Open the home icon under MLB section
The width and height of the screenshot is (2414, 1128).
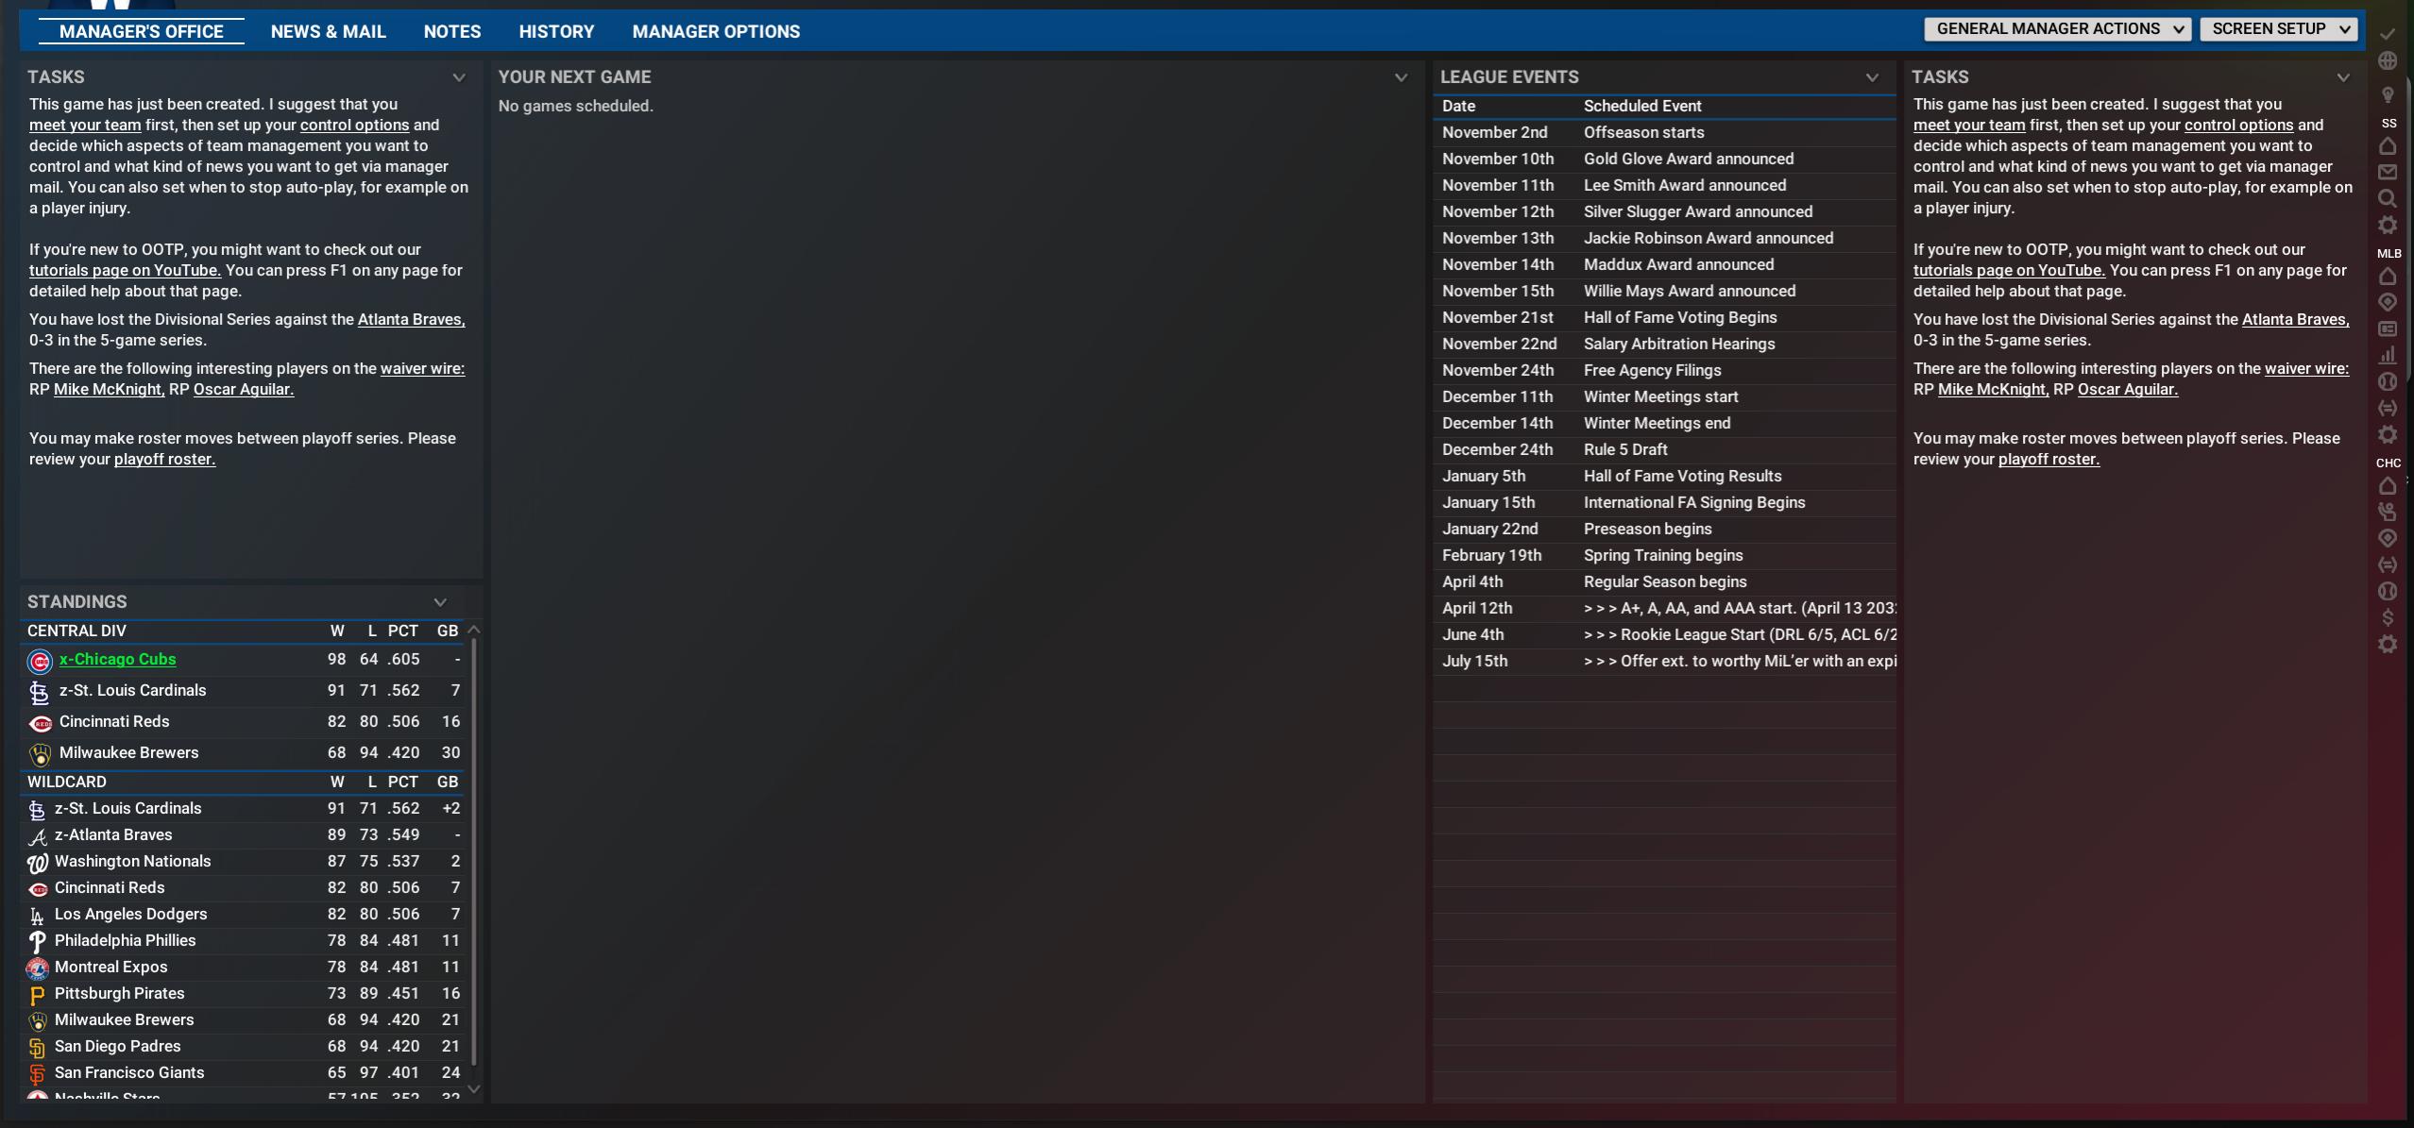tap(2388, 276)
